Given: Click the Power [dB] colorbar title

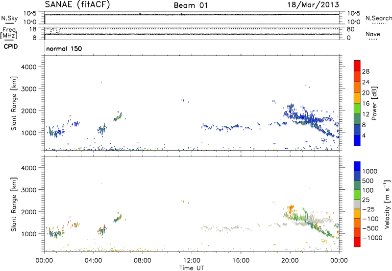Looking at the screenshot, I should click(x=374, y=103).
